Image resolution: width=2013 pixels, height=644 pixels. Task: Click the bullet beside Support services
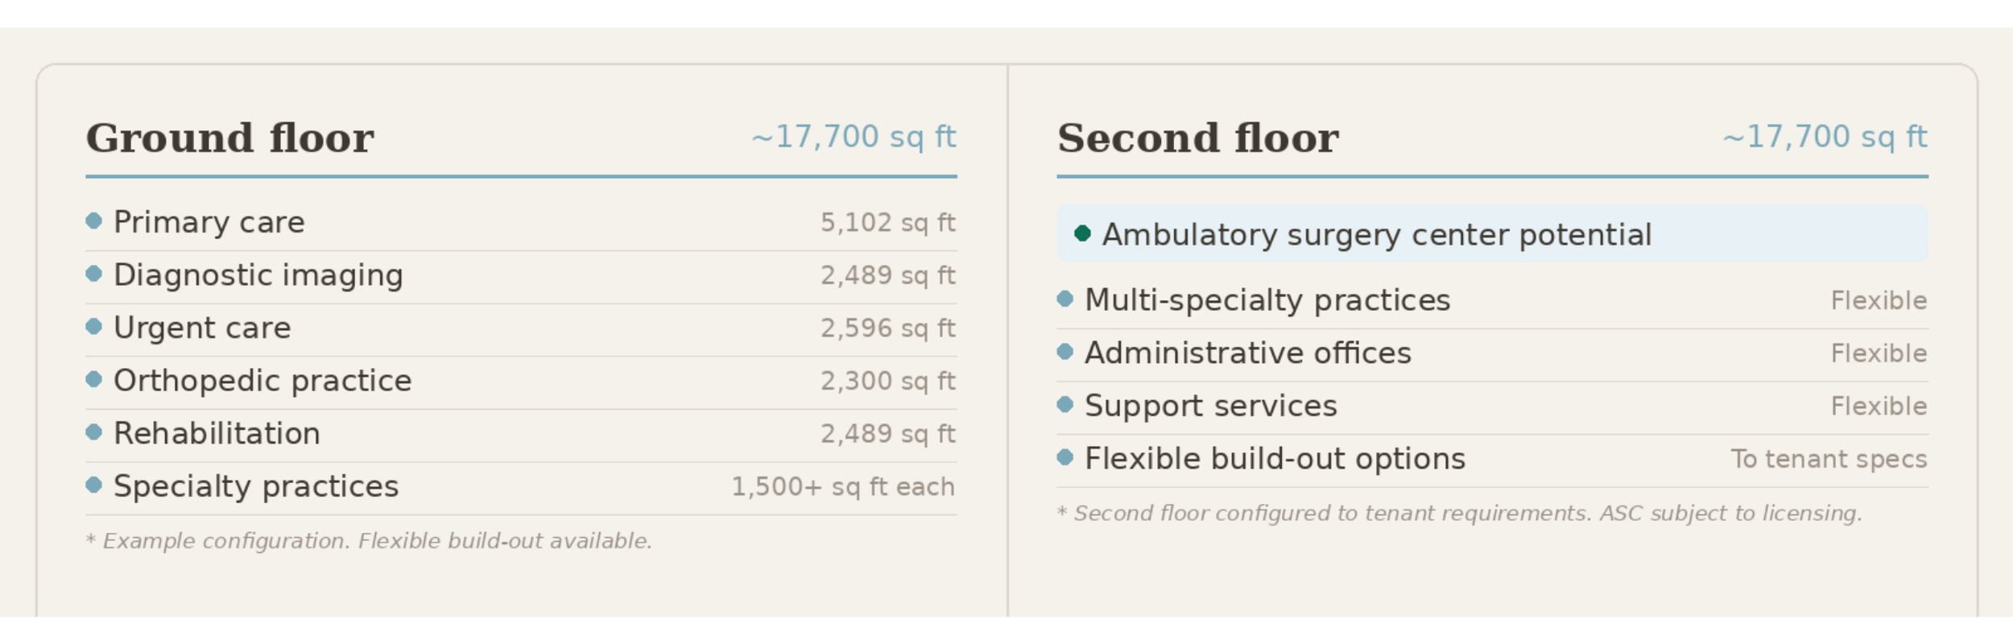(x=1065, y=405)
